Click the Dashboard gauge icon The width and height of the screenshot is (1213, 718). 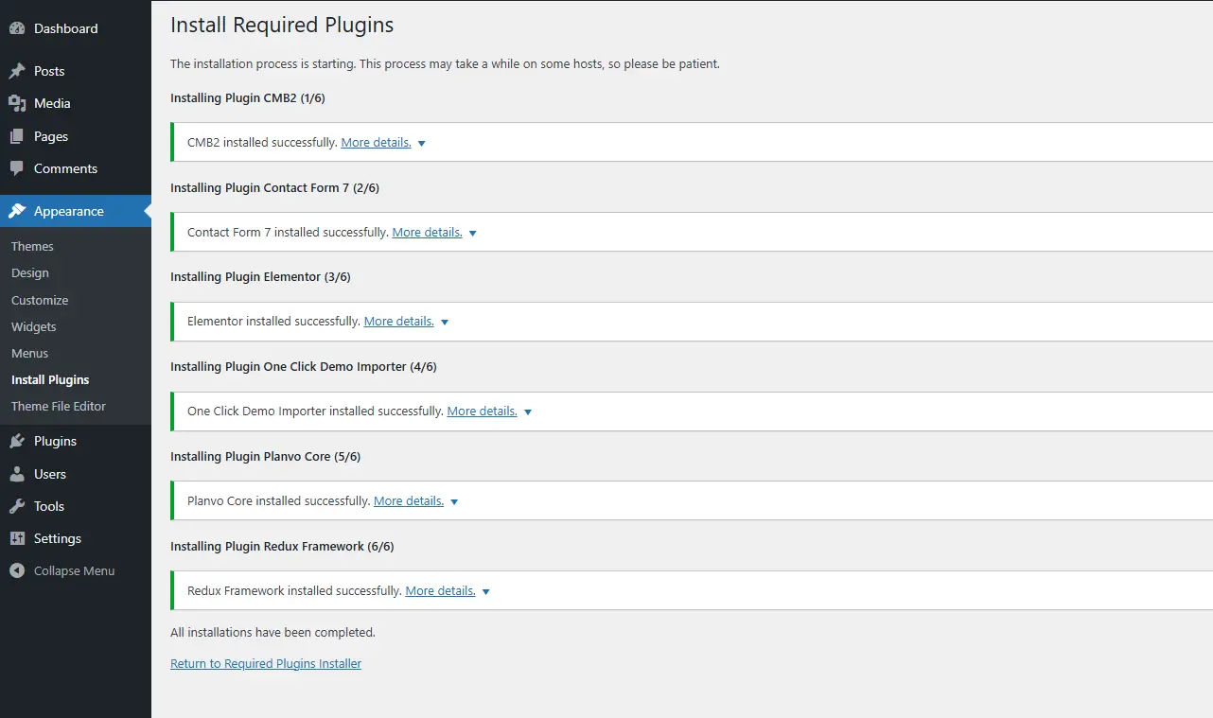pyautogui.click(x=17, y=28)
